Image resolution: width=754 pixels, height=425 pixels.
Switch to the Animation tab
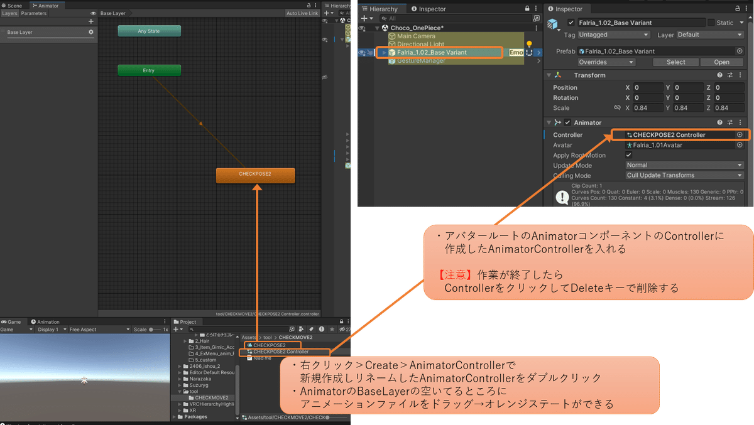[45, 322]
